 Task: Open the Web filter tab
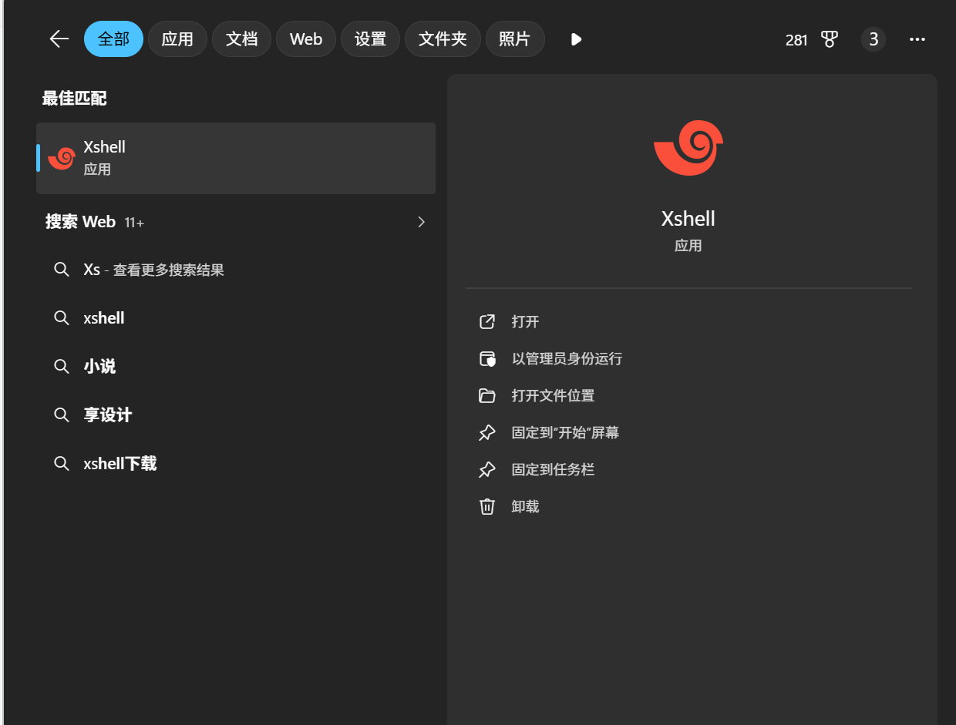[x=306, y=39]
